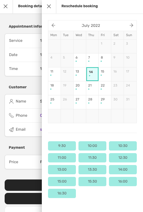Choose the 15:30 time slot

pos(92,182)
